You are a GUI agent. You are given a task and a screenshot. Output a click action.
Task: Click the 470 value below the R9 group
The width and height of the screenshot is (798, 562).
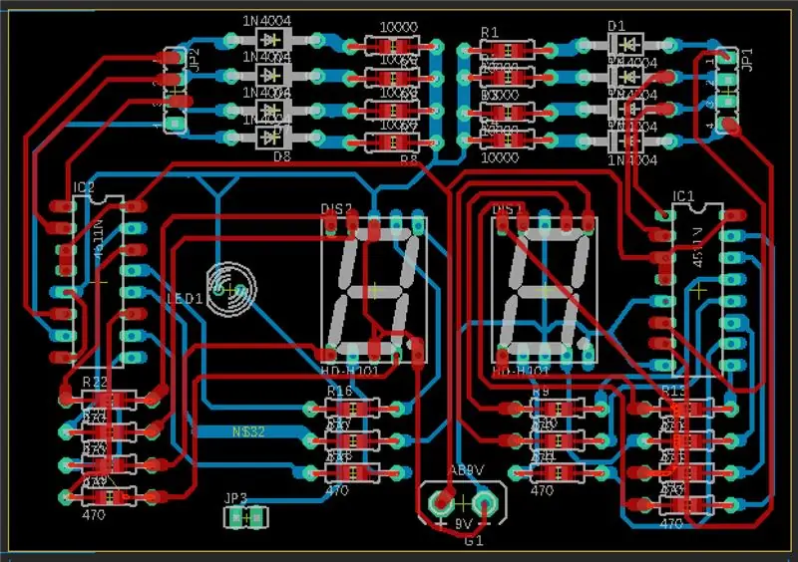pos(542,490)
